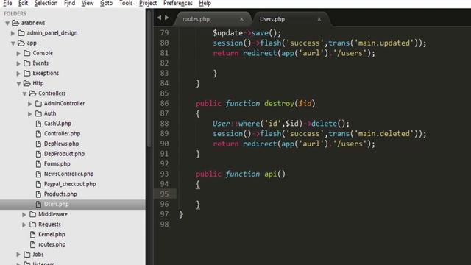Click the Kernel.php file icon
This screenshot has width=471, height=265.
32,234
